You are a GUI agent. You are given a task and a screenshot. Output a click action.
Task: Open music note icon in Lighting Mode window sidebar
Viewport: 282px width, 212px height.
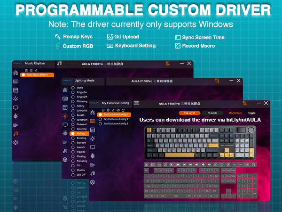click(65, 151)
